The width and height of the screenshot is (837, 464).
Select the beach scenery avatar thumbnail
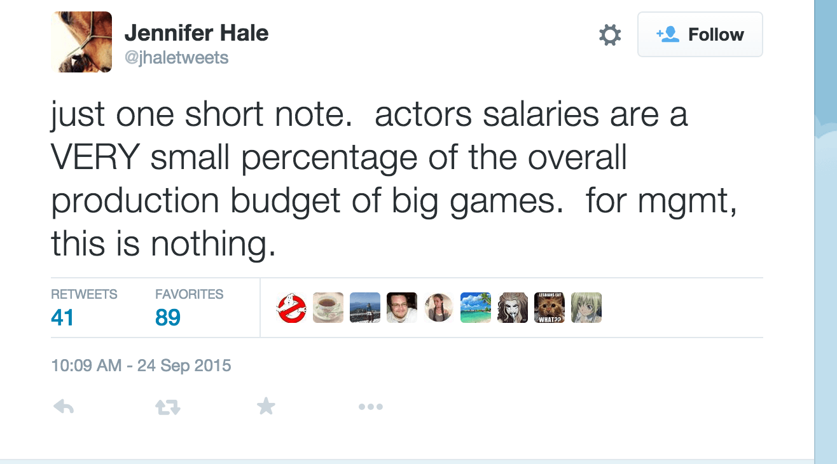pyautogui.click(x=475, y=308)
